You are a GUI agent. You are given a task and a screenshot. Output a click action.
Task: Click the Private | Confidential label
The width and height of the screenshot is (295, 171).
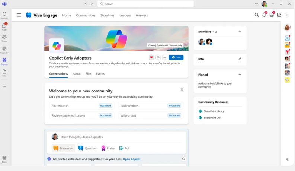[165, 45]
